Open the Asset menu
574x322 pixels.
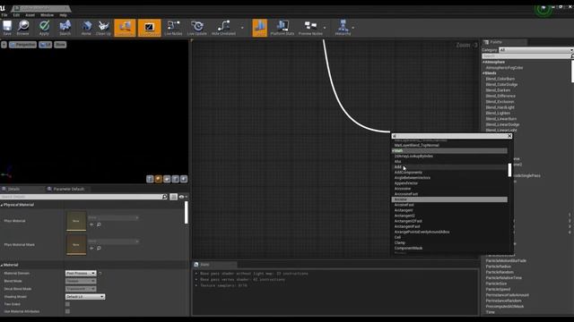point(30,15)
